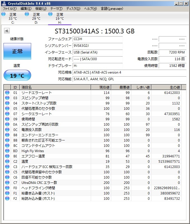This screenshot has height=224, width=190.
Task: Click status orb of attribute BC コマンドタイムアウト
Action: [x=7, y=145]
